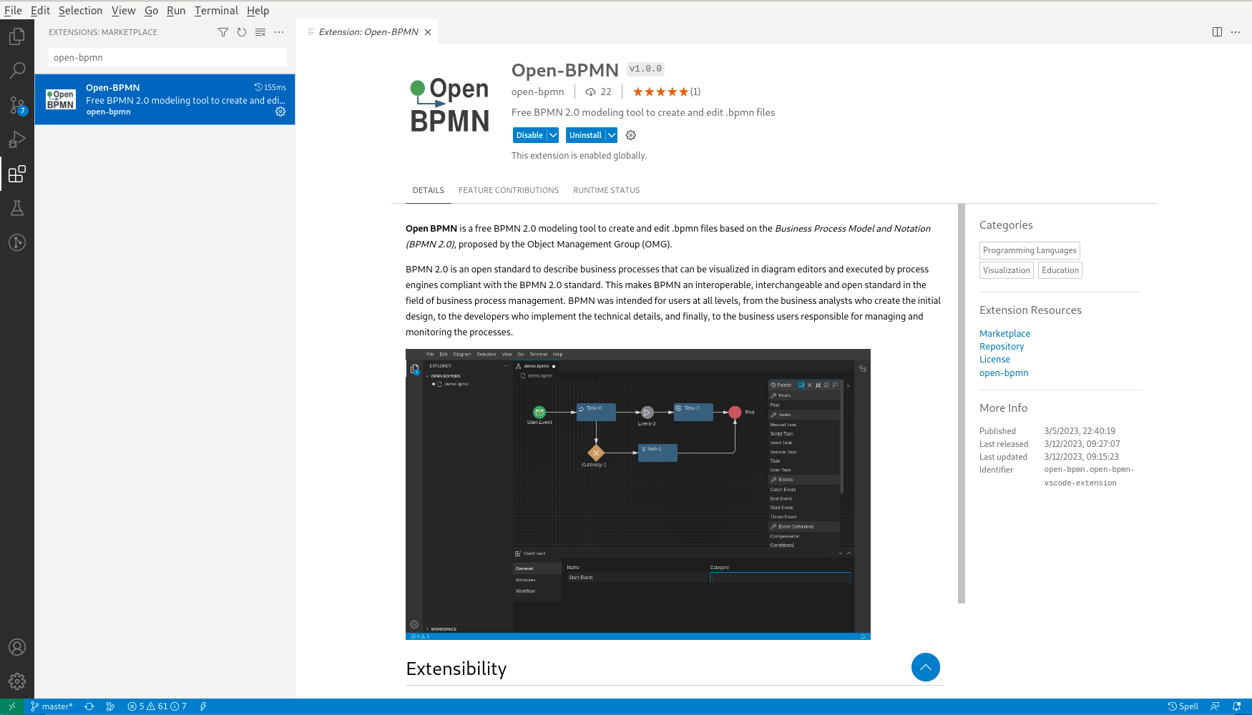Click the v1.0.0 version badge
The width and height of the screenshot is (1252, 715).
click(645, 69)
